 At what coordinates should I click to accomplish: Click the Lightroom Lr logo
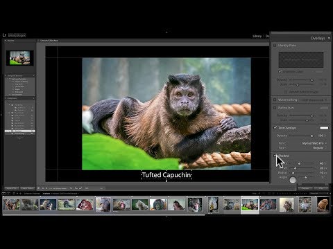click(x=4, y=35)
